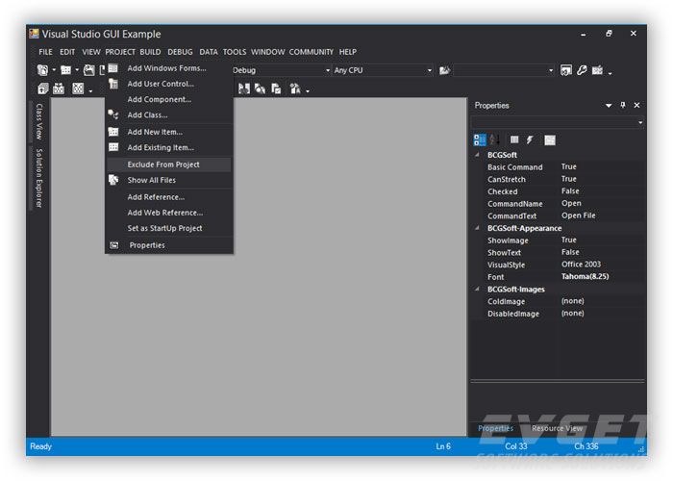The image size is (673, 481).
Task: Open the VIEW menu
Action: (x=91, y=52)
